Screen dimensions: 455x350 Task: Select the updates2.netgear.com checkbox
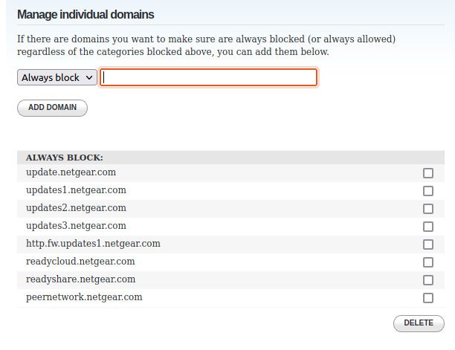click(428, 209)
